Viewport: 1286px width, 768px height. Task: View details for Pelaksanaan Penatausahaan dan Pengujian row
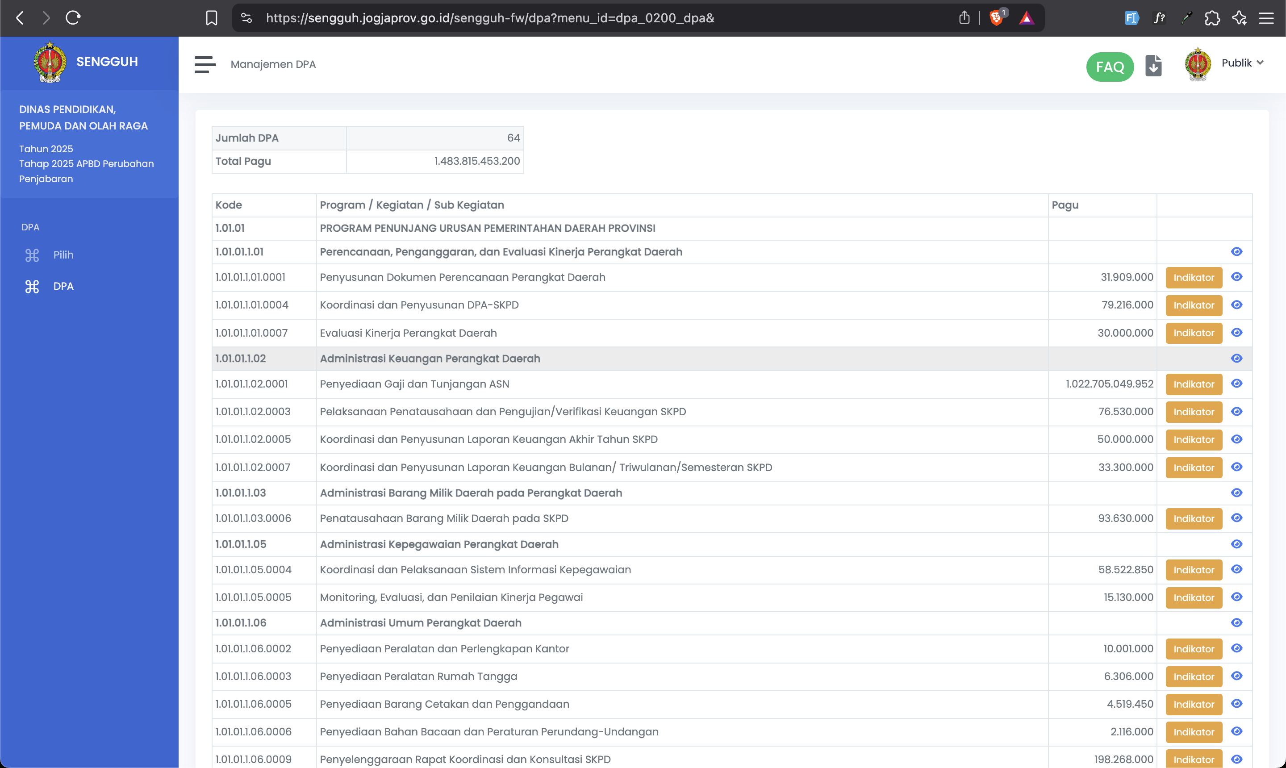point(1236,411)
